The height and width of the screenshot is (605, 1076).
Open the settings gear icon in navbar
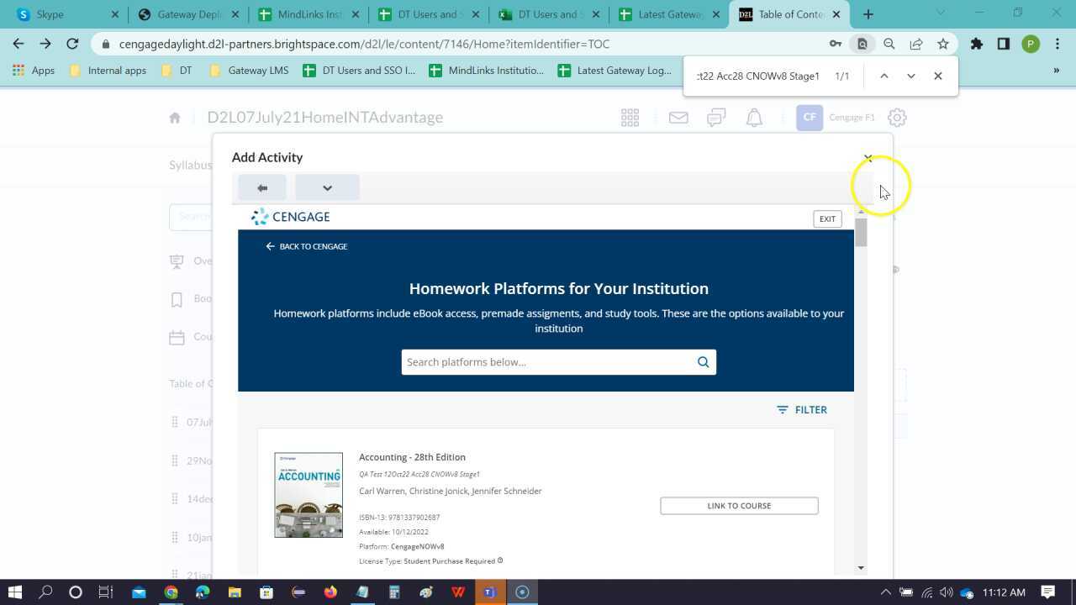pyautogui.click(x=897, y=118)
